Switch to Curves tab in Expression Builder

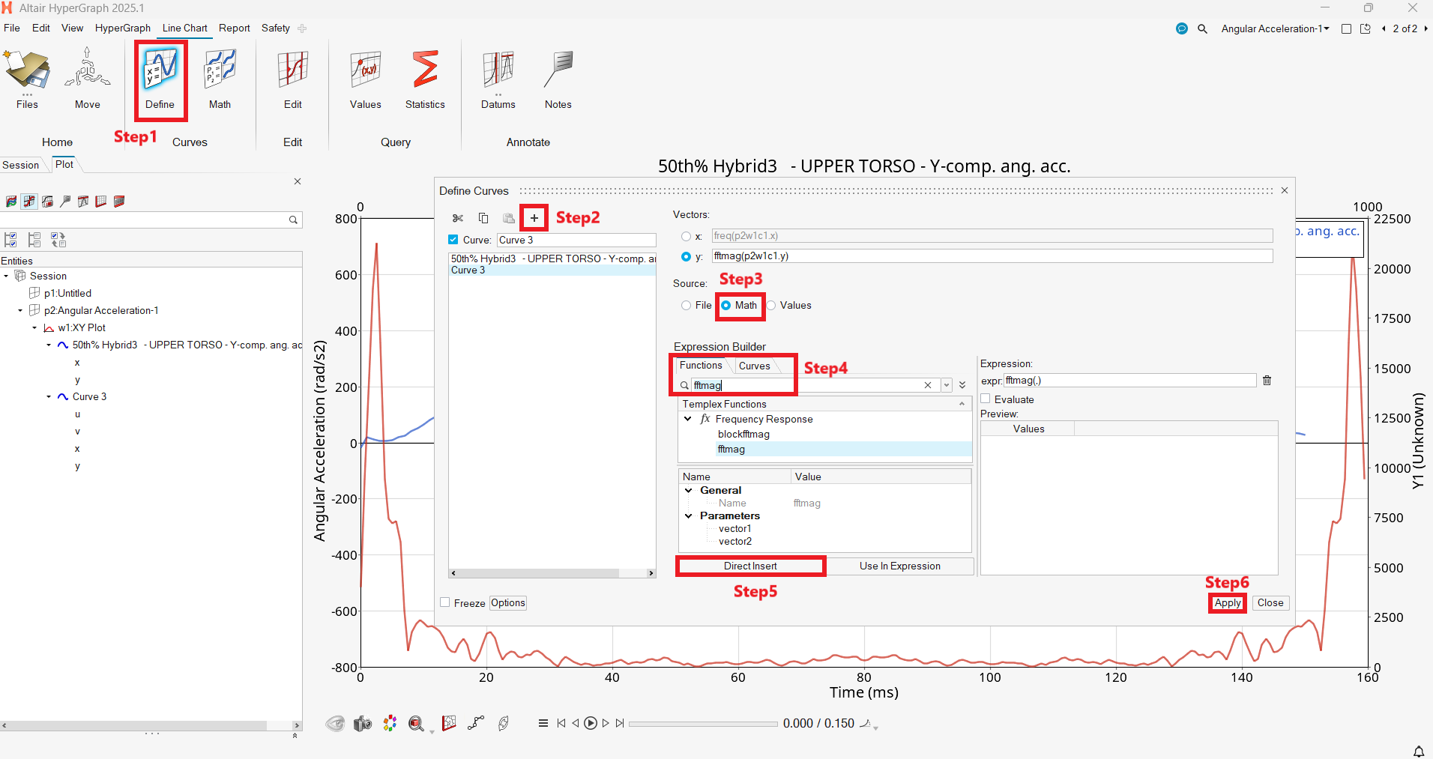point(754,366)
